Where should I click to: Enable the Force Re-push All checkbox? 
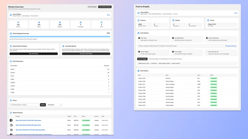[207, 52]
